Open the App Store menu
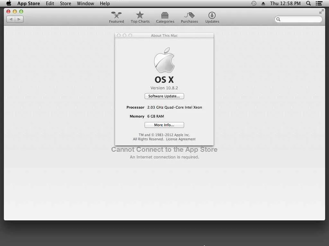 point(29,3)
